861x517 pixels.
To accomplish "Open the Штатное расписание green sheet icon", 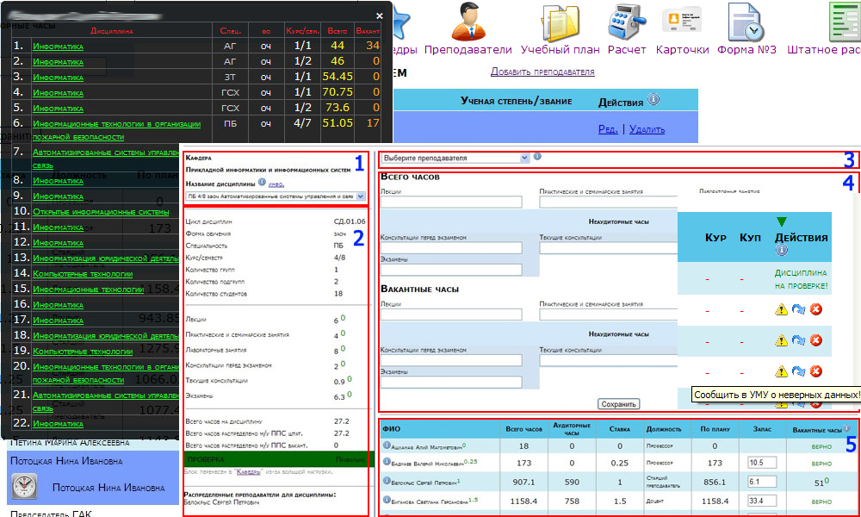I will (x=845, y=21).
